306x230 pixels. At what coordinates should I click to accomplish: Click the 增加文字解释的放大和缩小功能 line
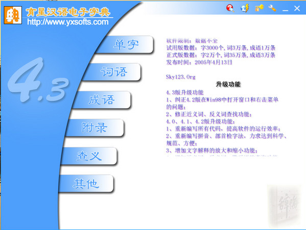click(x=212, y=150)
